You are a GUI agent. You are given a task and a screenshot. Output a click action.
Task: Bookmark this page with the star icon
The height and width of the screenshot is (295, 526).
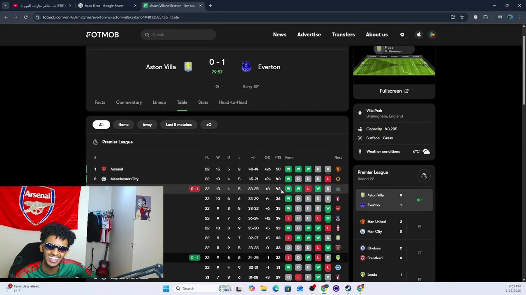[462, 17]
